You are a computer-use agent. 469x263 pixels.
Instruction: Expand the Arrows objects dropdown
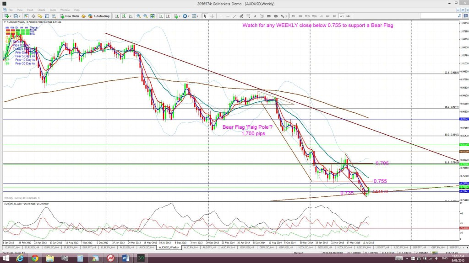286,16
